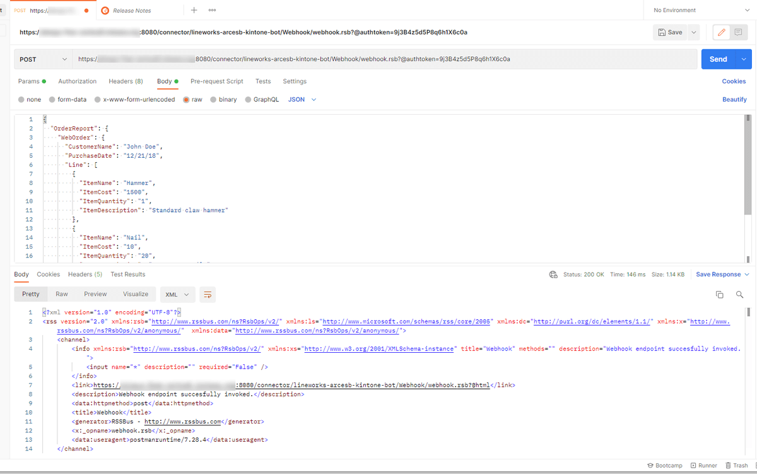Select the x-www-form-urlencoded body type

click(134, 100)
